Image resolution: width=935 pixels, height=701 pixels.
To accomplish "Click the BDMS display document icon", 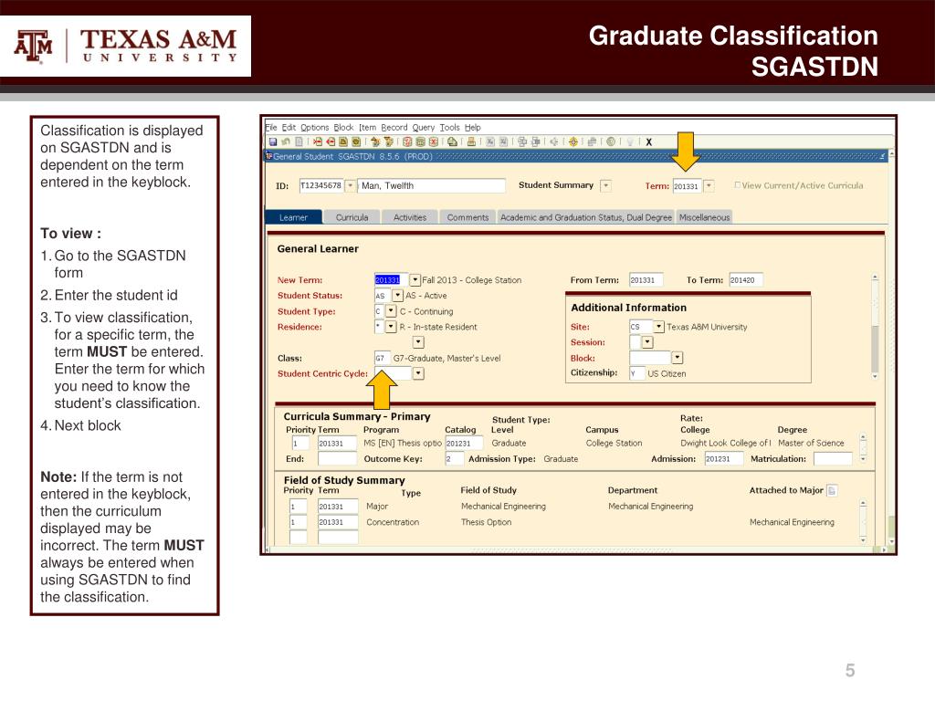I will 522,141.
